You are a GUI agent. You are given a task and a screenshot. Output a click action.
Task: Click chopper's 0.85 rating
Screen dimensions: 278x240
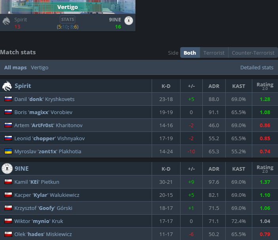(265, 139)
